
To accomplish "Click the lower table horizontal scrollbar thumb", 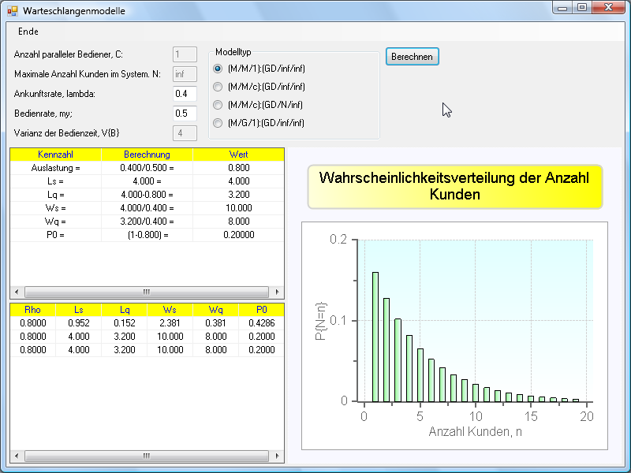I will (x=146, y=456).
